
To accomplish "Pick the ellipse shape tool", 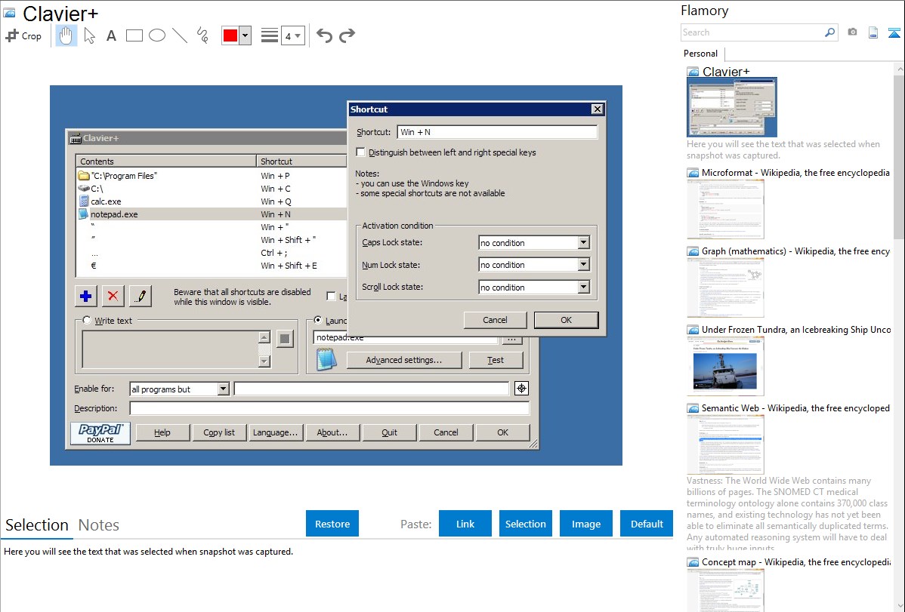I will (157, 35).
